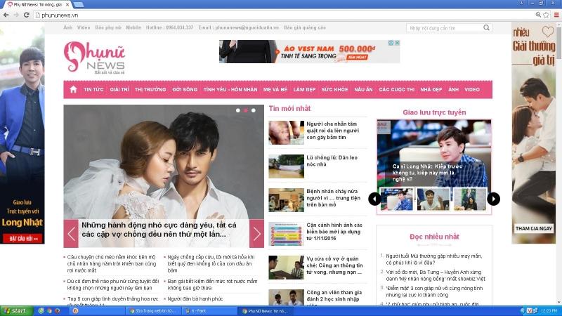Image resolution: width=562 pixels, height=316 pixels.
Task: Open the Tình Yêu - Hôn Nhân menu
Action: click(x=230, y=90)
